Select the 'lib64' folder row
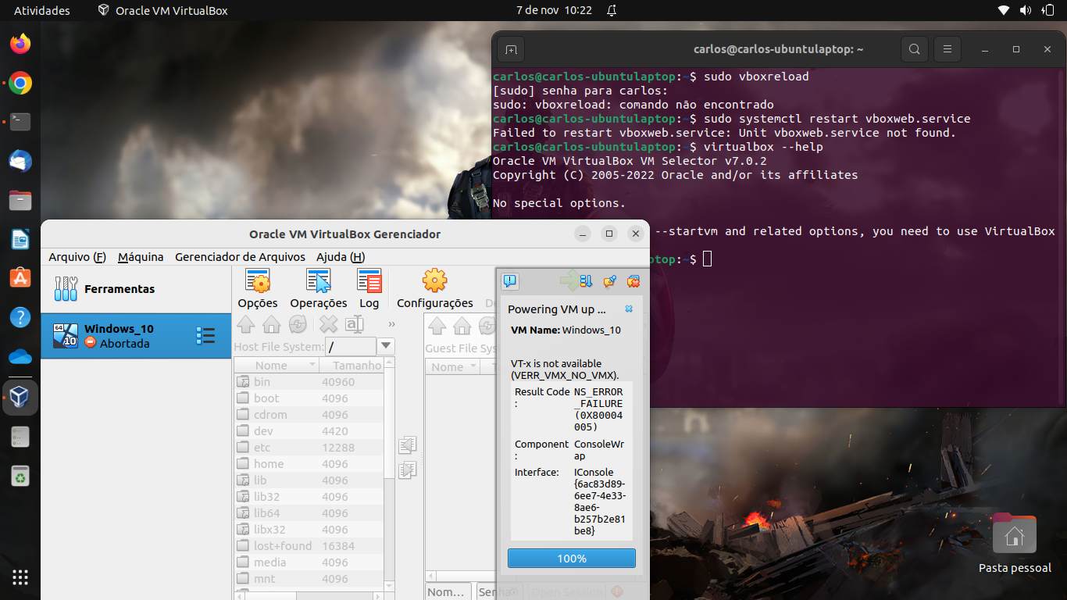Viewport: 1067px width, 600px height. (309, 513)
